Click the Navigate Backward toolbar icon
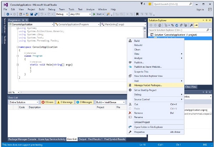This screenshot has width=214, height=147. pyautogui.click(x=8, y=14)
